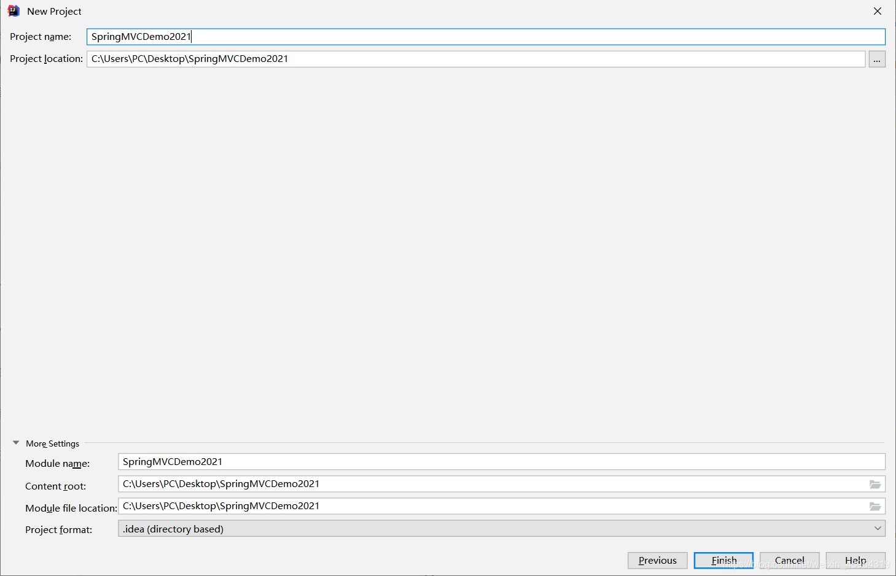Click the "Project location:" label
The image size is (896, 576).
pyautogui.click(x=46, y=59)
